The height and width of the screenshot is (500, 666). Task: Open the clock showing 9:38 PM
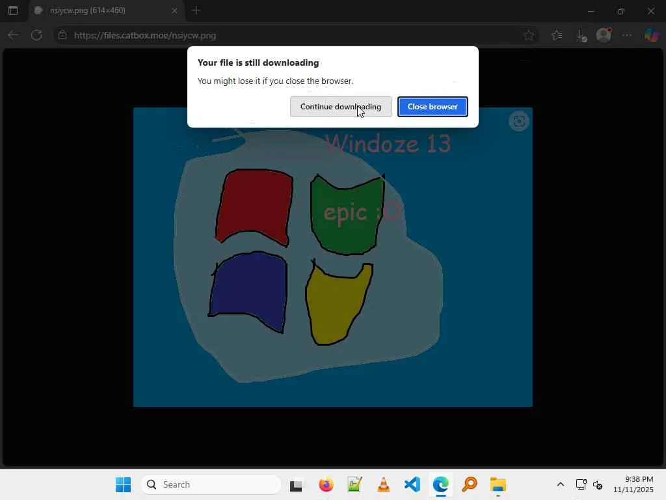tap(633, 484)
